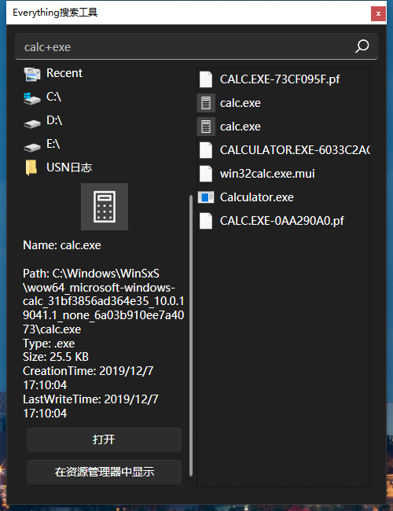This screenshot has width=393, height=511.
Task: Open the Recent folder icon
Action: click(x=32, y=74)
